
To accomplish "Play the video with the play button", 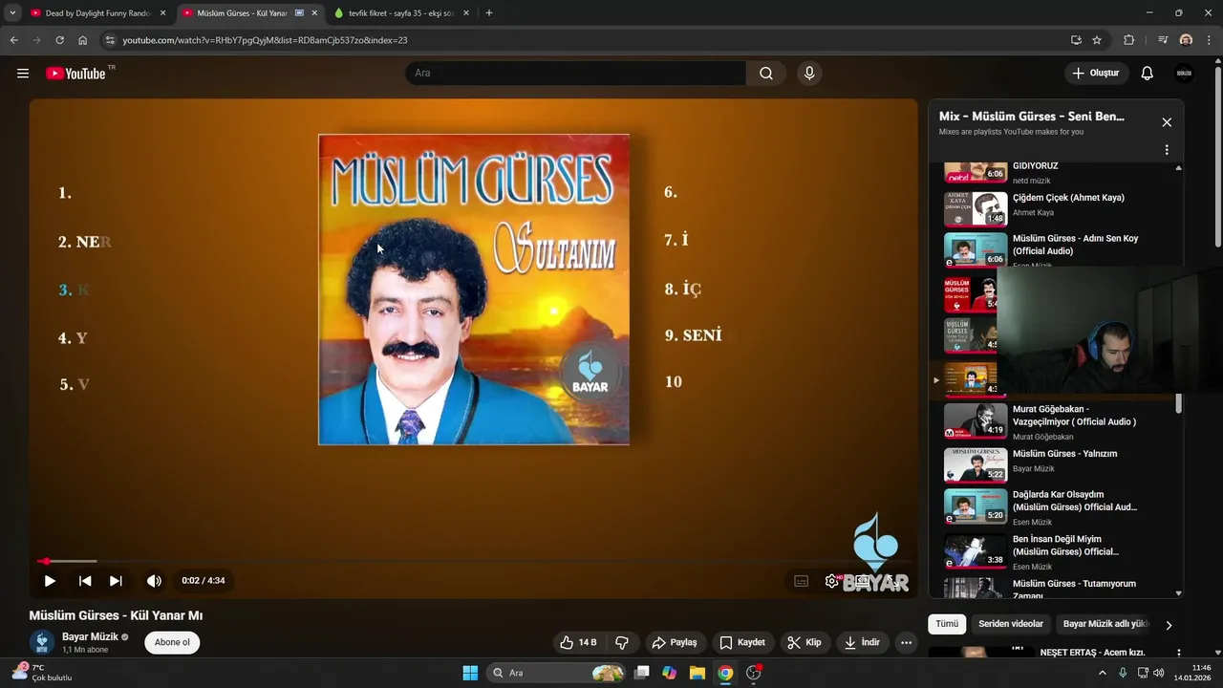I will pyautogui.click(x=50, y=580).
